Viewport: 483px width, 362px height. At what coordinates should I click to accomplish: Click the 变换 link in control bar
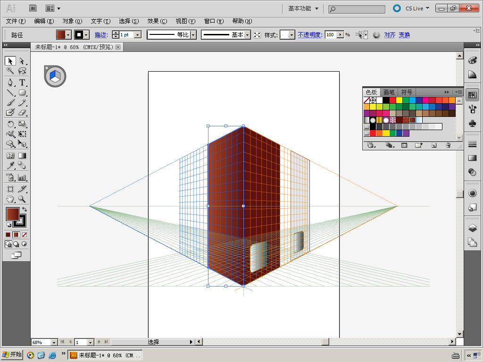point(404,35)
